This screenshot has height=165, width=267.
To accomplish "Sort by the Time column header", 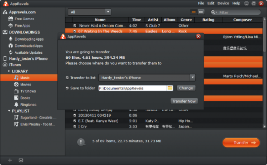I will (137, 20).
